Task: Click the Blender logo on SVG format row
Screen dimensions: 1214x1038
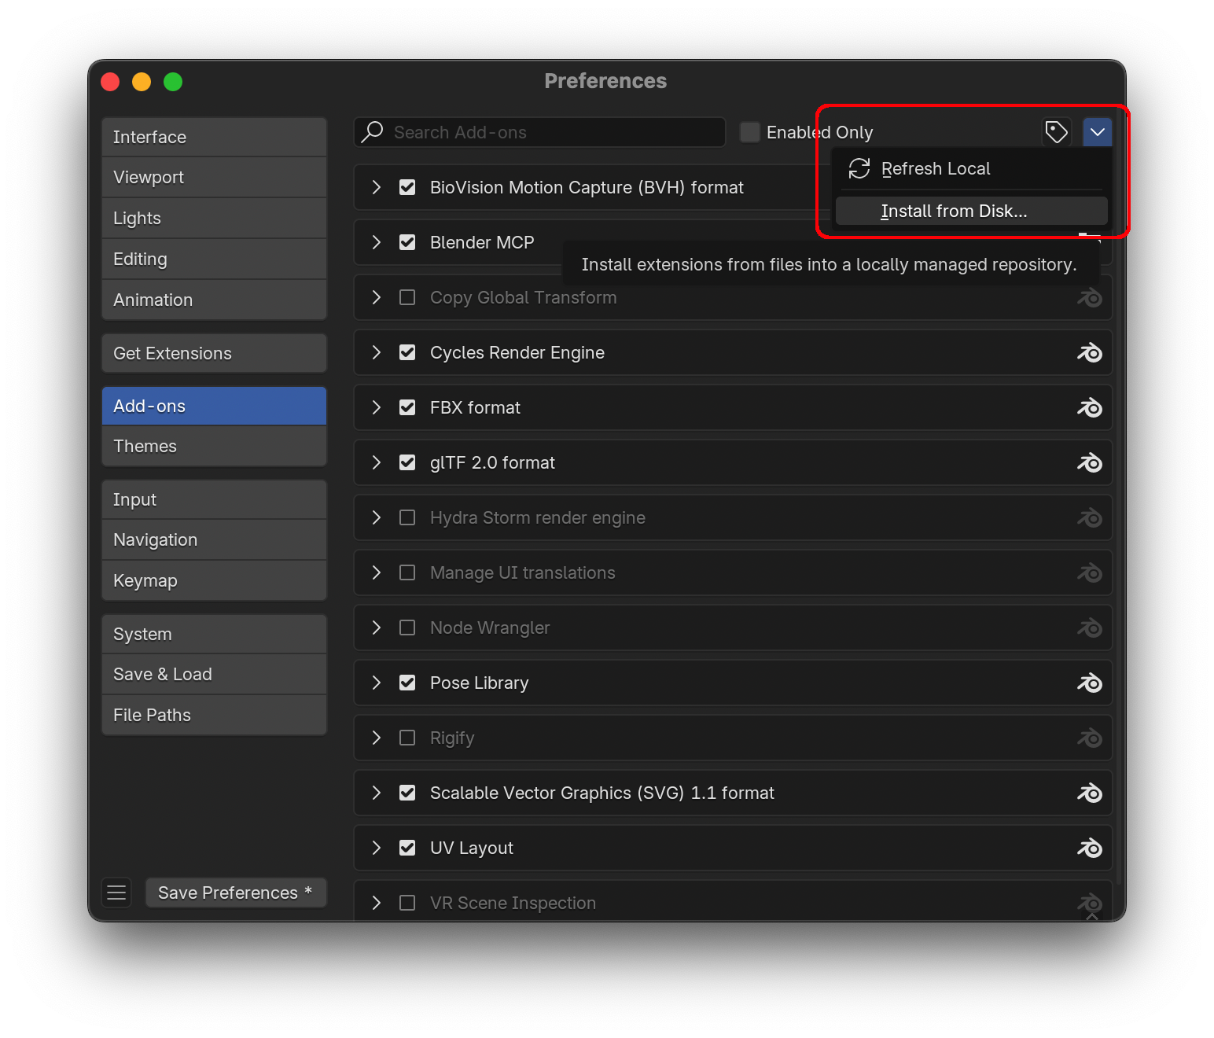Action: tap(1090, 793)
